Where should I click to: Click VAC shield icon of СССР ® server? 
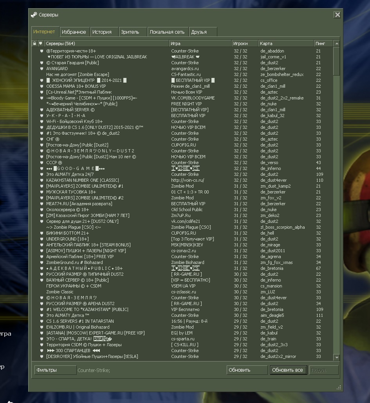pyautogui.click(x=42, y=163)
